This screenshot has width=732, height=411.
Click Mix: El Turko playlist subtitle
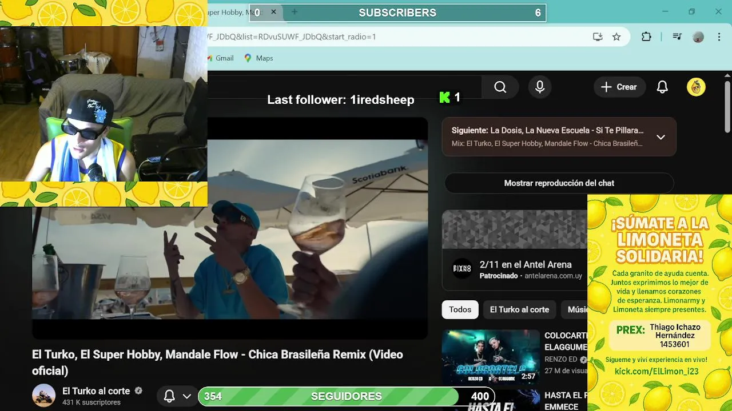click(547, 143)
